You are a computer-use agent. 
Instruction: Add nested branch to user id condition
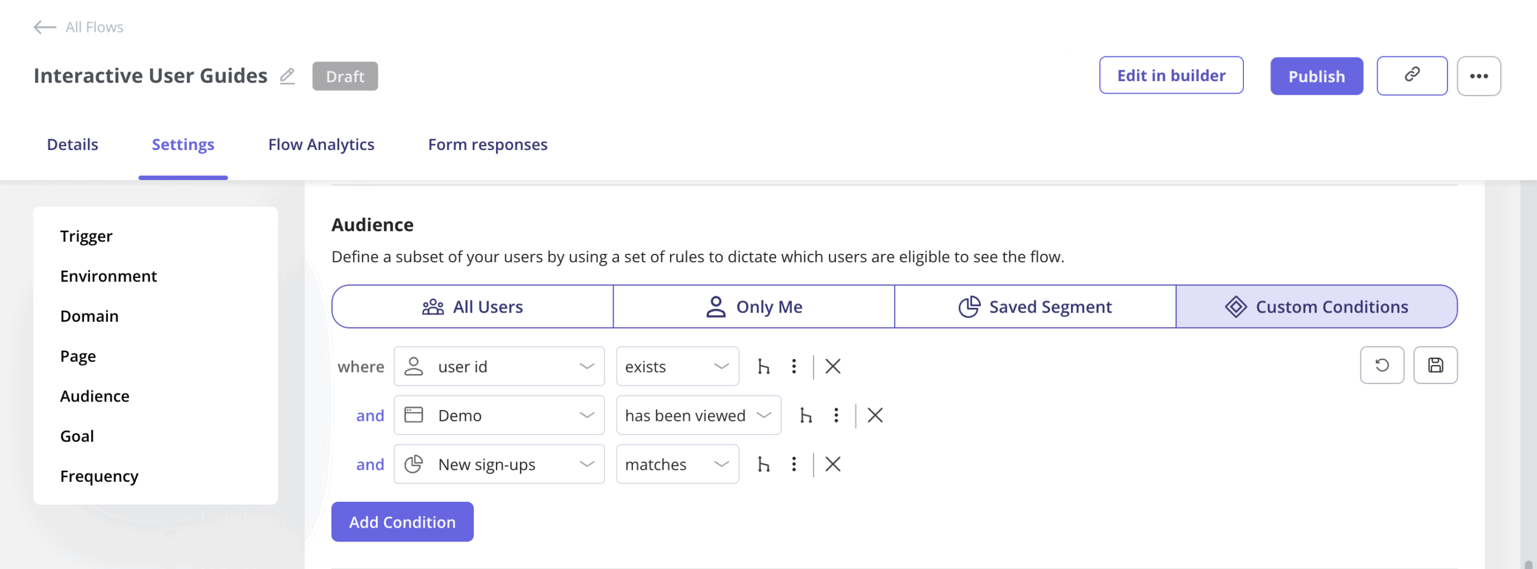pyautogui.click(x=764, y=366)
